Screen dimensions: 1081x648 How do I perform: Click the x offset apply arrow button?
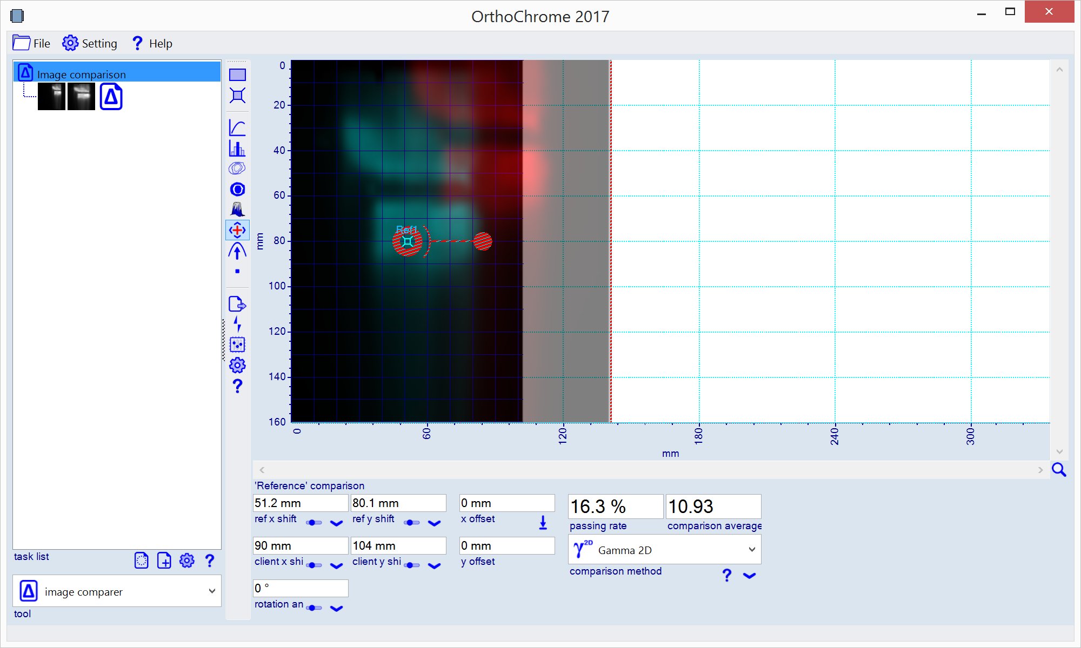pos(543,522)
